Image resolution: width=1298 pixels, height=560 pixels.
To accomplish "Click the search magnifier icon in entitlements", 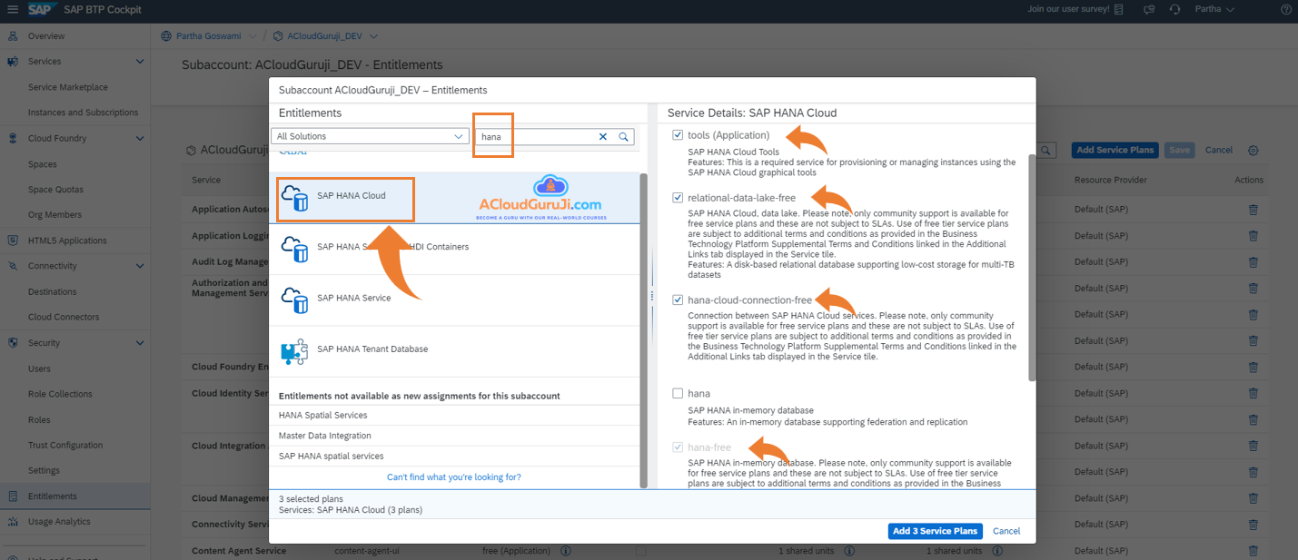I will (624, 136).
